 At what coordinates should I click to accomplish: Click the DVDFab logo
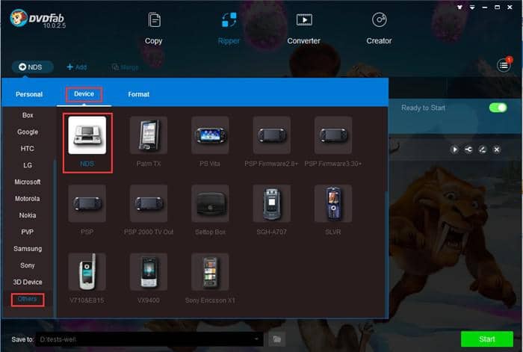(x=37, y=19)
